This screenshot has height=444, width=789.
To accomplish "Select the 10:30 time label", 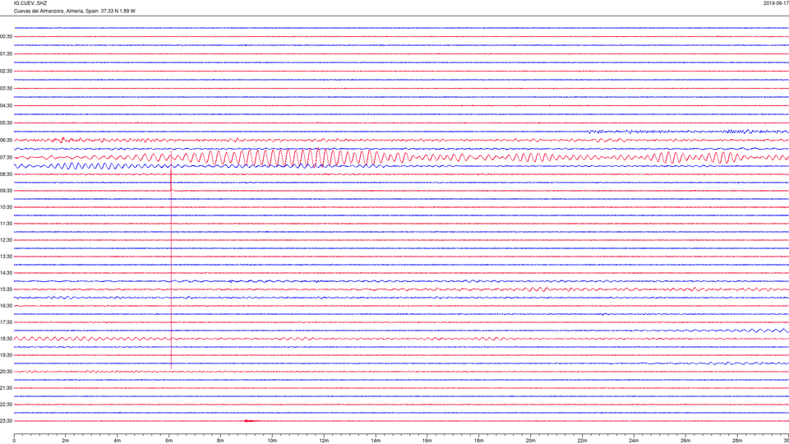I will pyautogui.click(x=6, y=207).
